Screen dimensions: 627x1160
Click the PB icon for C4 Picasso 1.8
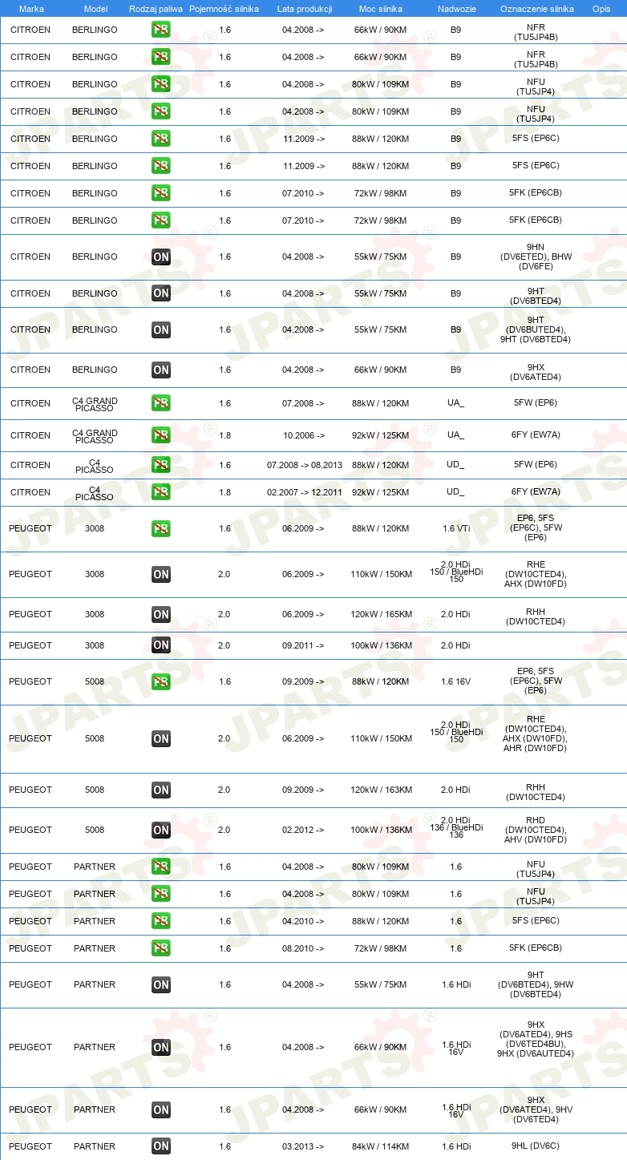pyautogui.click(x=161, y=491)
